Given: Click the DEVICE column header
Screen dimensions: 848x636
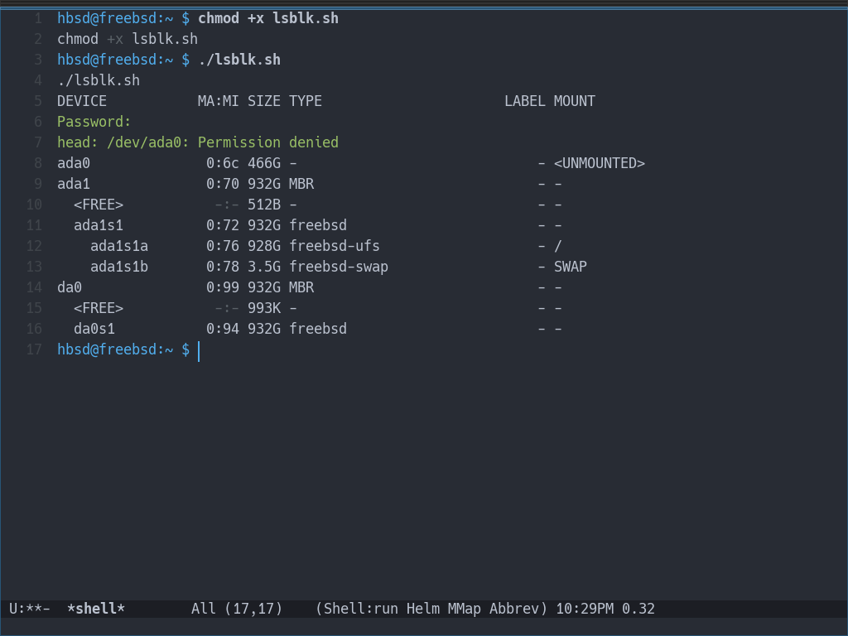Looking at the screenshot, I should [x=82, y=101].
